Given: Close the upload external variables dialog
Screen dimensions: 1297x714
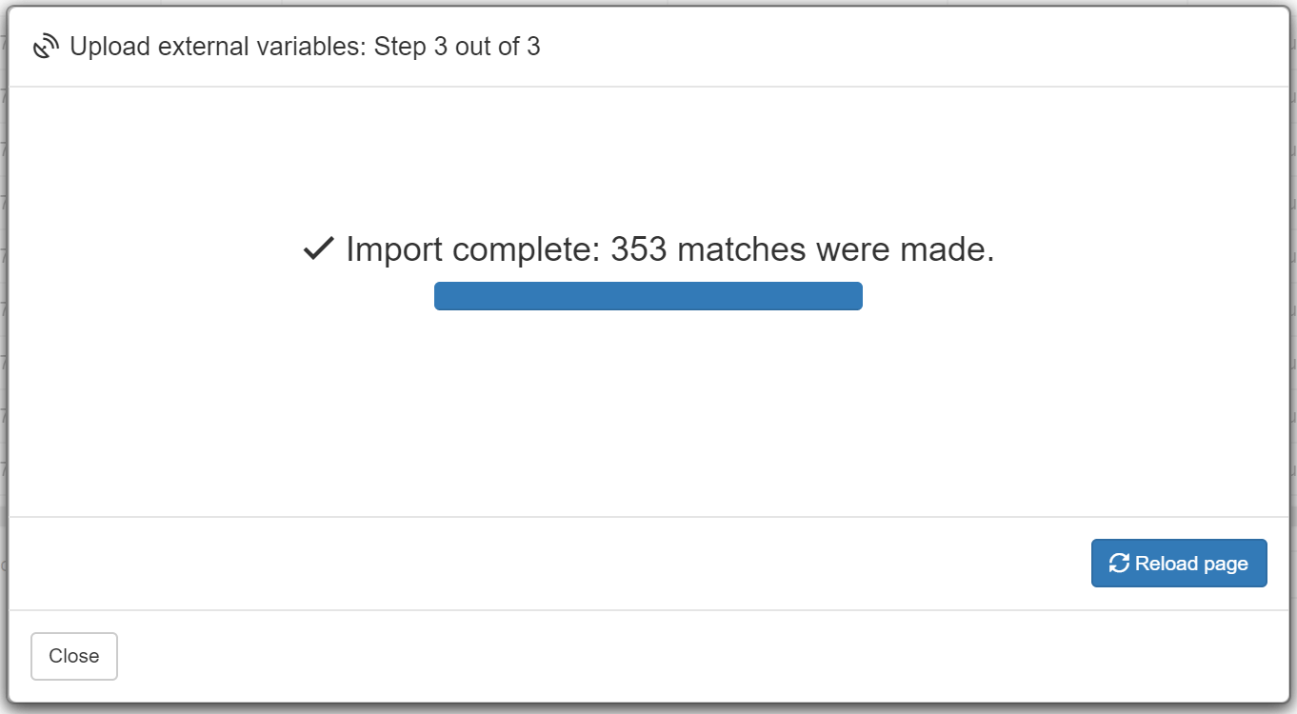Looking at the screenshot, I should click(x=74, y=657).
